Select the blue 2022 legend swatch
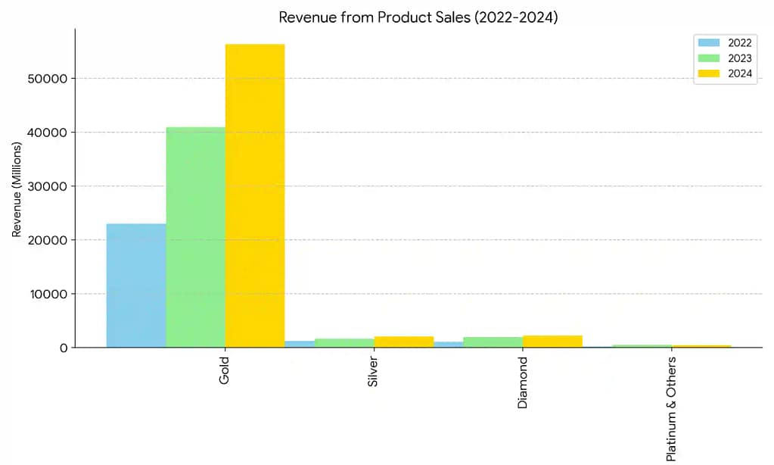774x465 pixels. click(708, 43)
